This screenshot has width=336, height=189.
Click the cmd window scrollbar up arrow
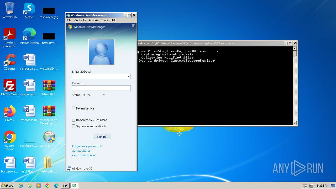[x=295, y=49]
